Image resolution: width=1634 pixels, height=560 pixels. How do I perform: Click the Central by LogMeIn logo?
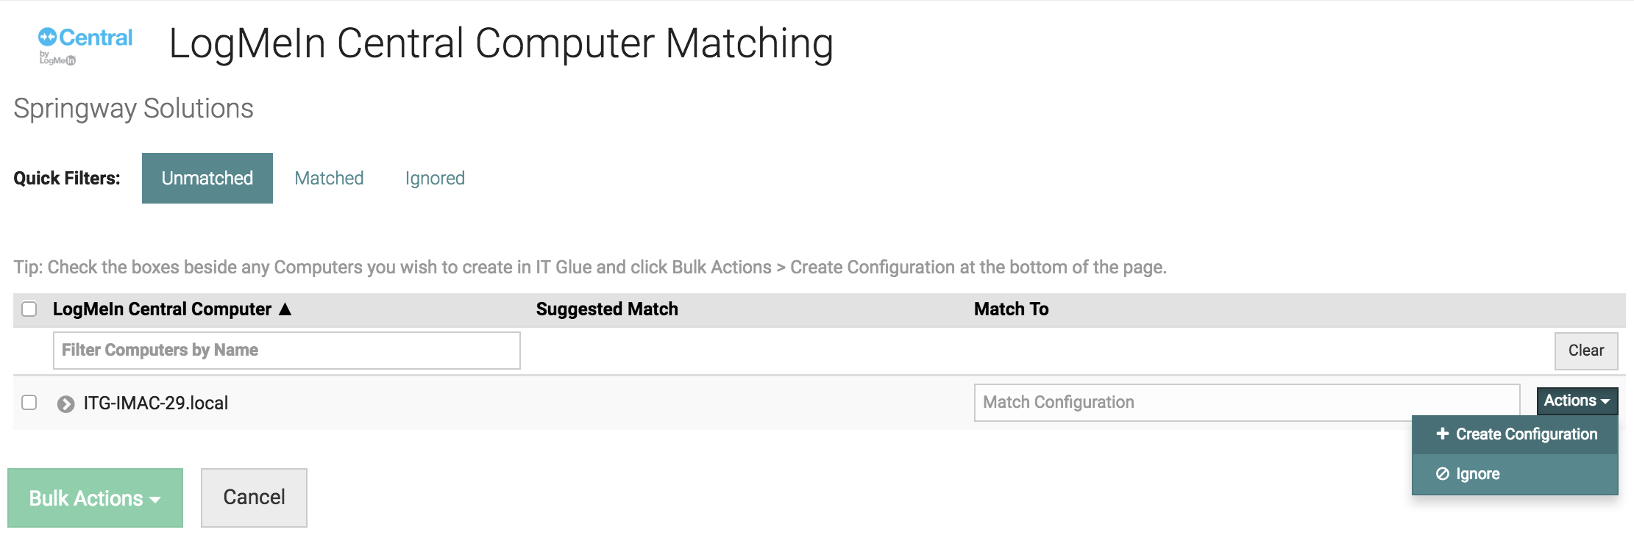point(88,46)
